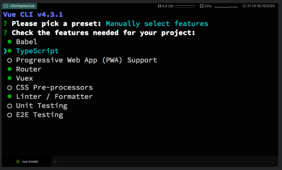The width and height of the screenshot is (282, 170).
Task: Uncheck the Babel feature bullet
Action: pos(10,42)
